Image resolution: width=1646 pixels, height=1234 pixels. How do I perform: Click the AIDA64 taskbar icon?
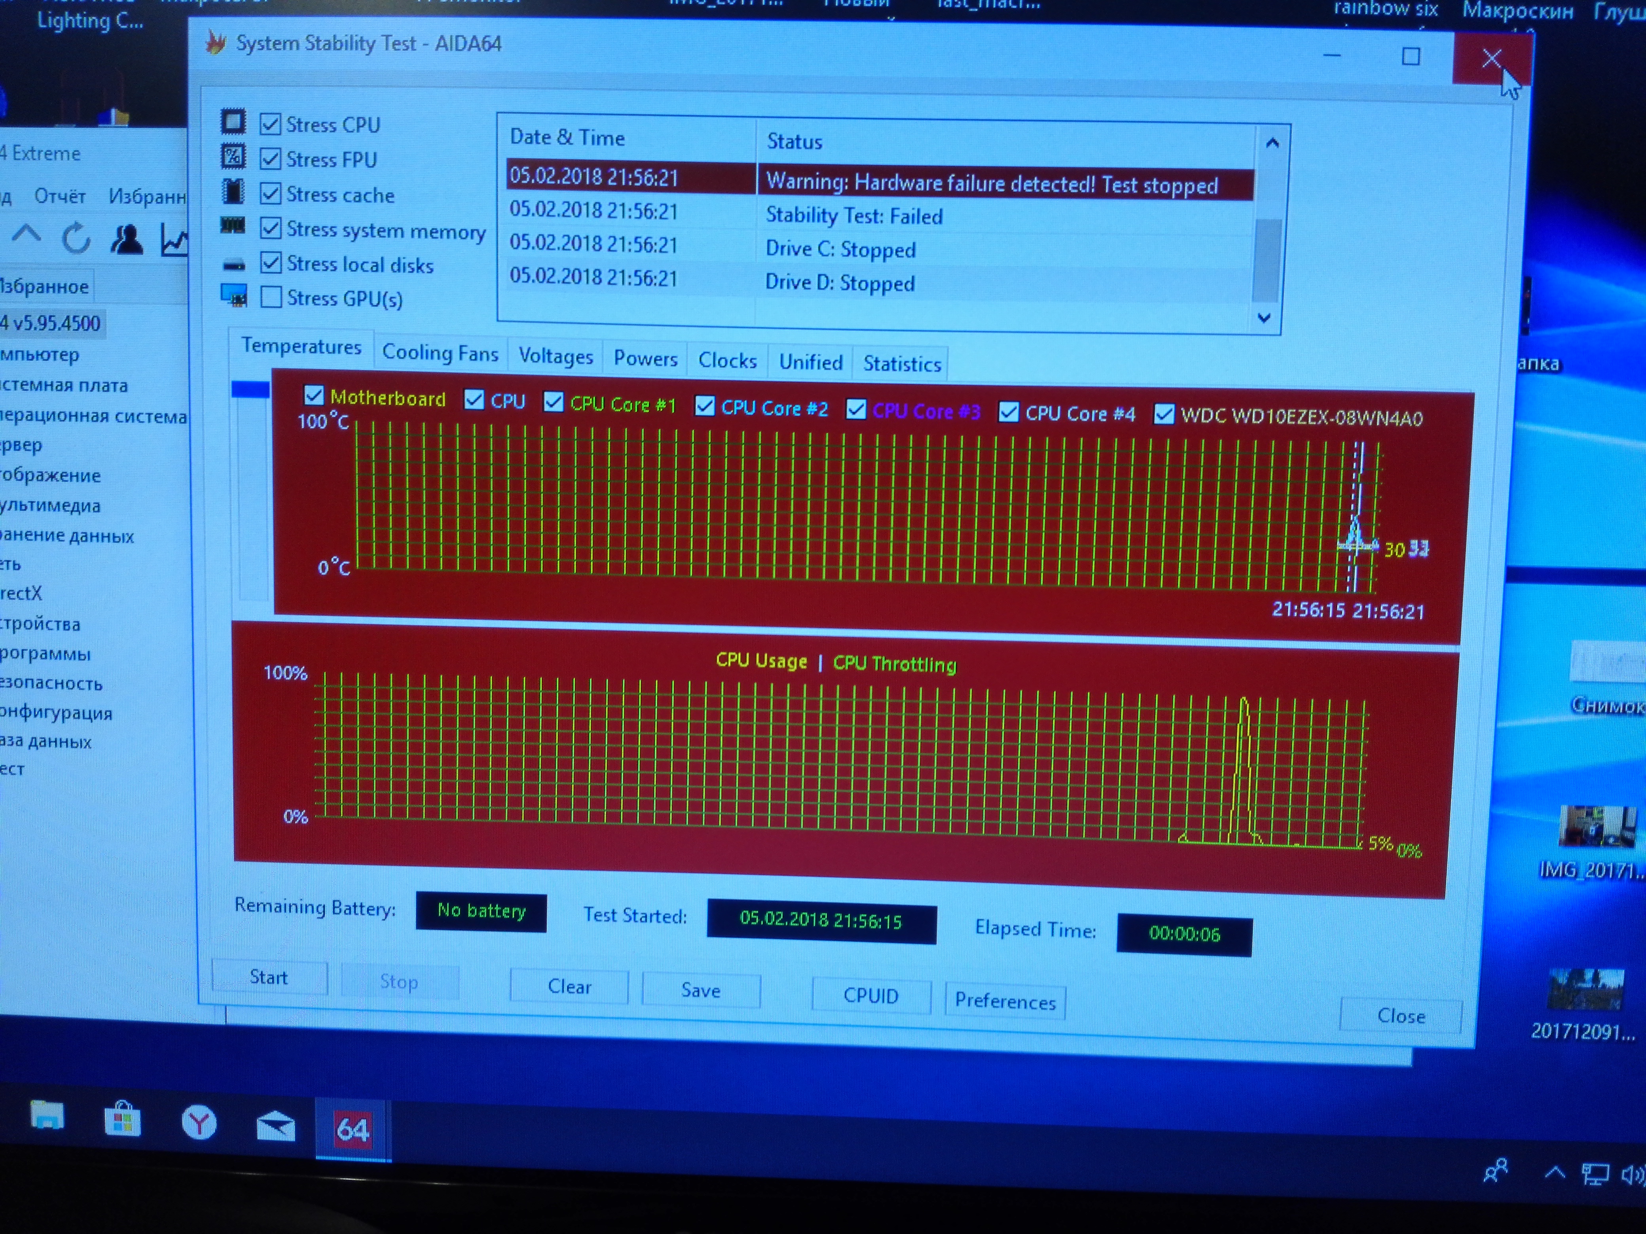(353, 1129)
